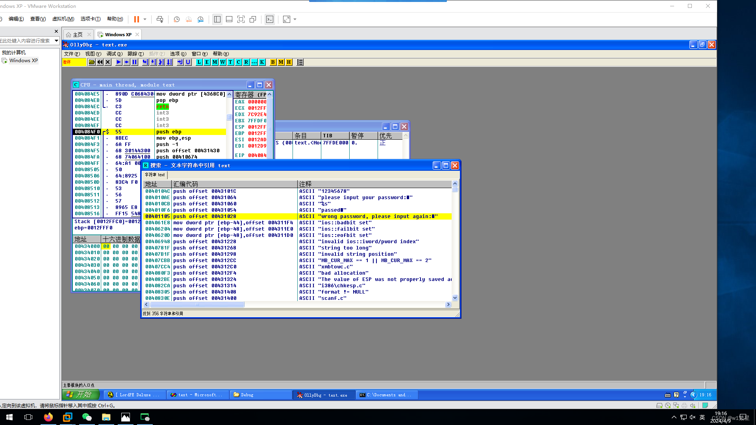Switch to Debug folder taskbar button
The image size is (756, 425).
(x=261, y=395)
